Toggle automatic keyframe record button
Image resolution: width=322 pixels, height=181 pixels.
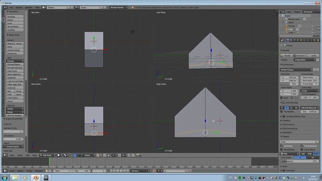154,171
